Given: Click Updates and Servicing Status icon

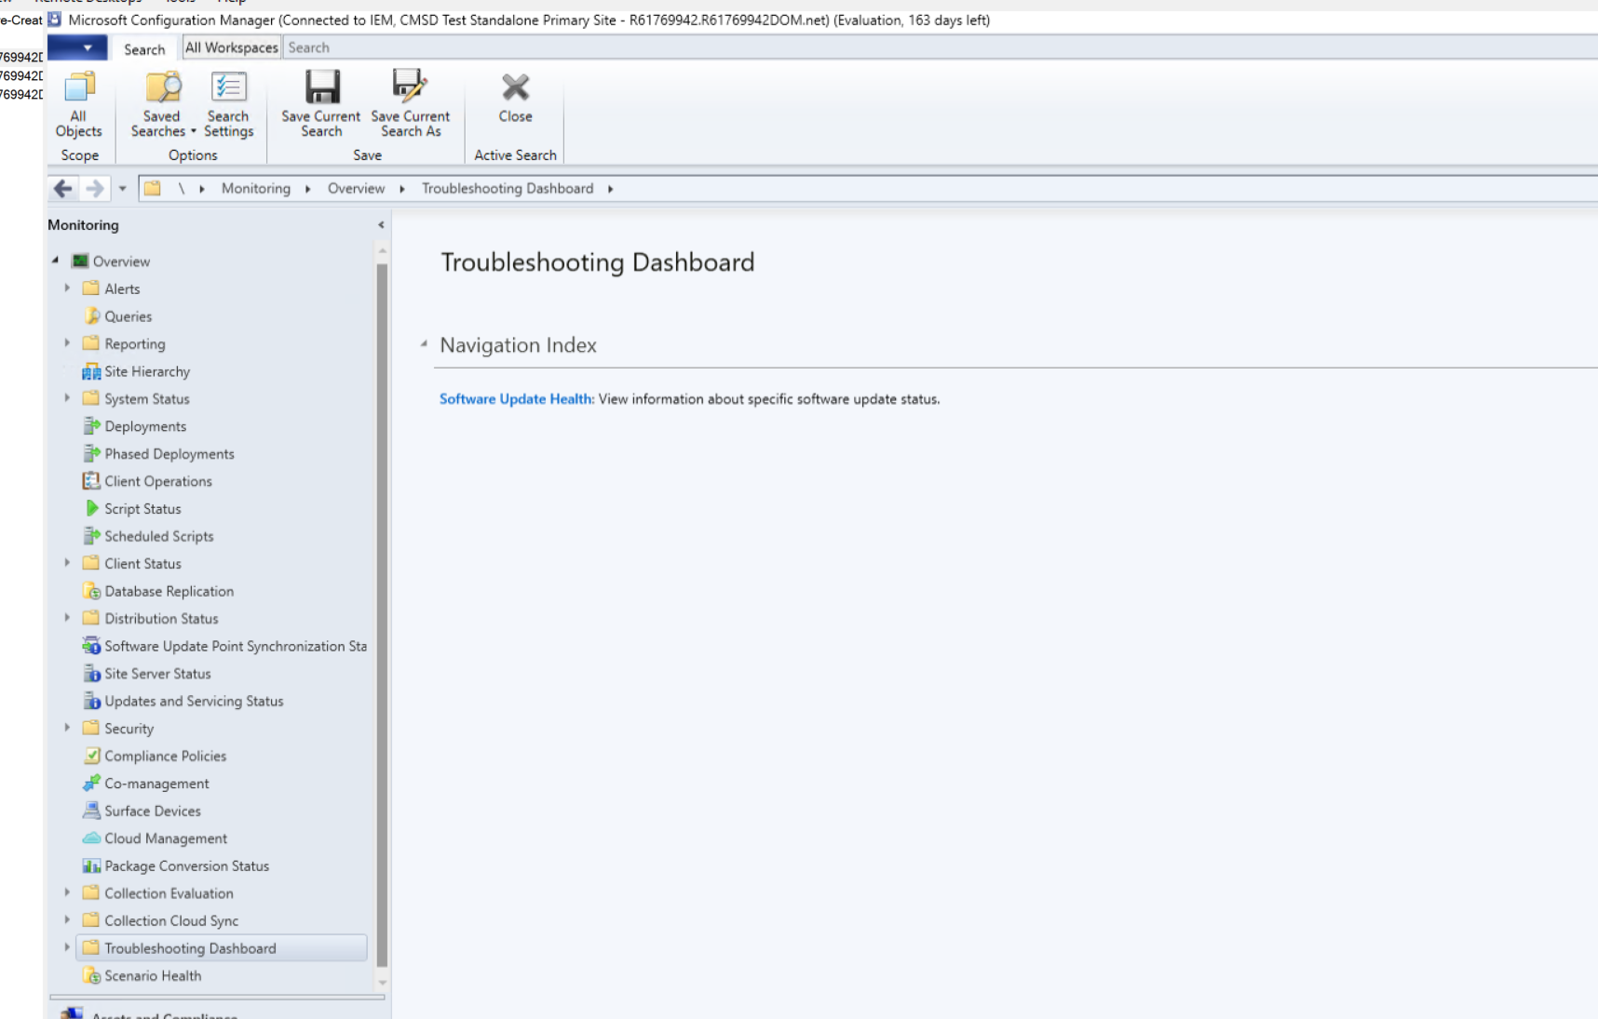Looking at the screenshot, I should pyautogui.click(x=91, y=701).
